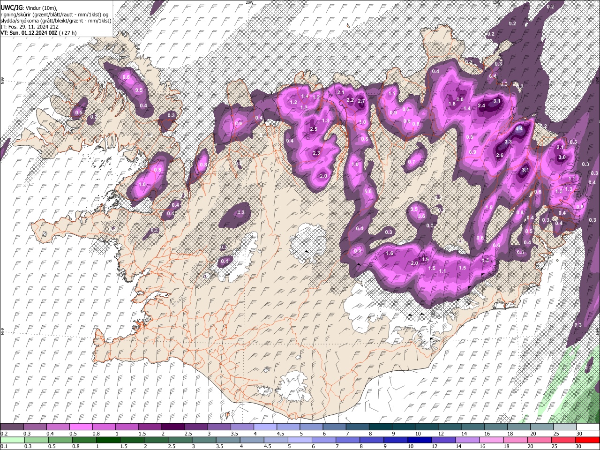Pick the medium green swatch starting at 0.5, bottom row

point(60,440)
